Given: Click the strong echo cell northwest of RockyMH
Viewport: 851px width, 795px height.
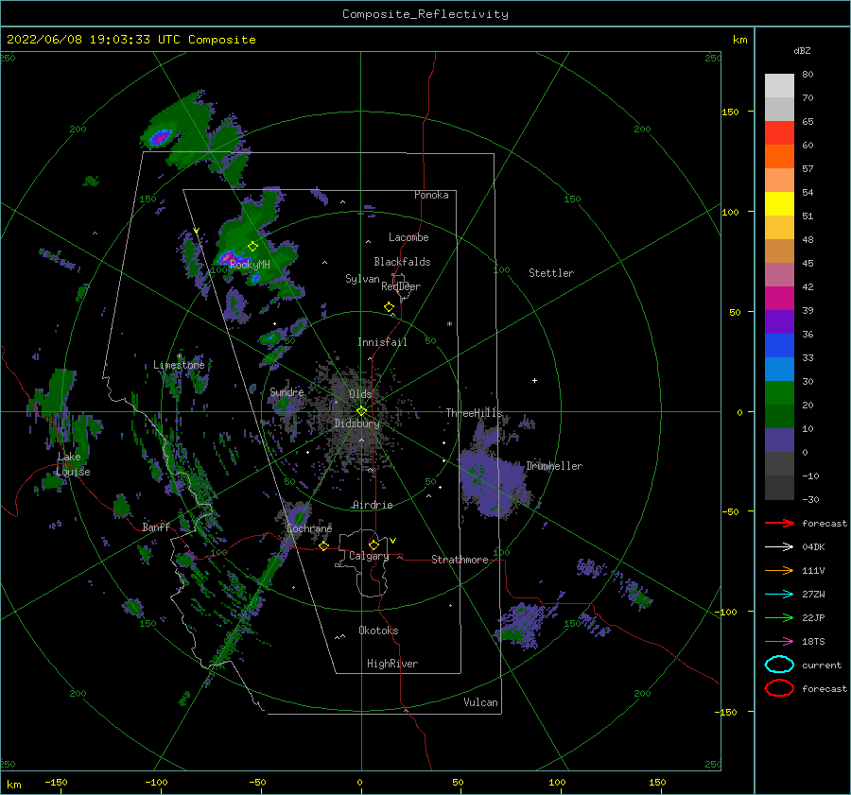Looking at the screenshot, I should 226,257.
